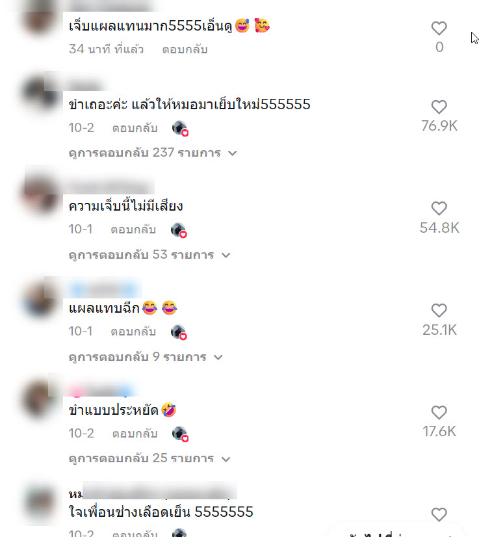Open profile picture of the 54.8K-like commenter
The image size is (479, 537).
tap(41, 196)
